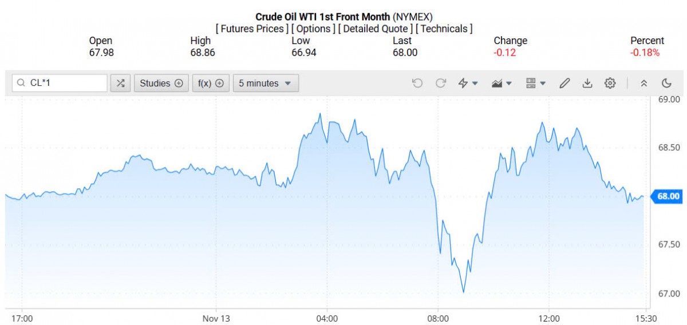Toggle dark mode moon icon
Screen dimensions: 687x325
click(666, 83)
